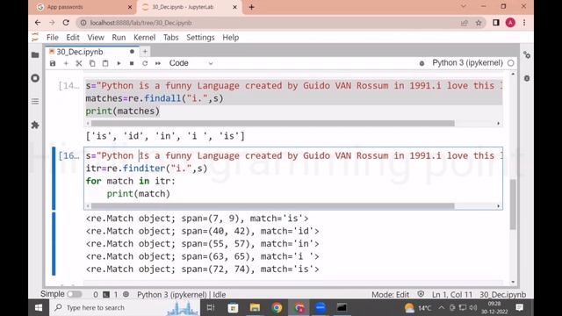Select the 30_Dec.ipynb notebook tab
Image resolution: width=562 pixels, height=316 pixels.
pyautogui.click(x=91, y=52)
